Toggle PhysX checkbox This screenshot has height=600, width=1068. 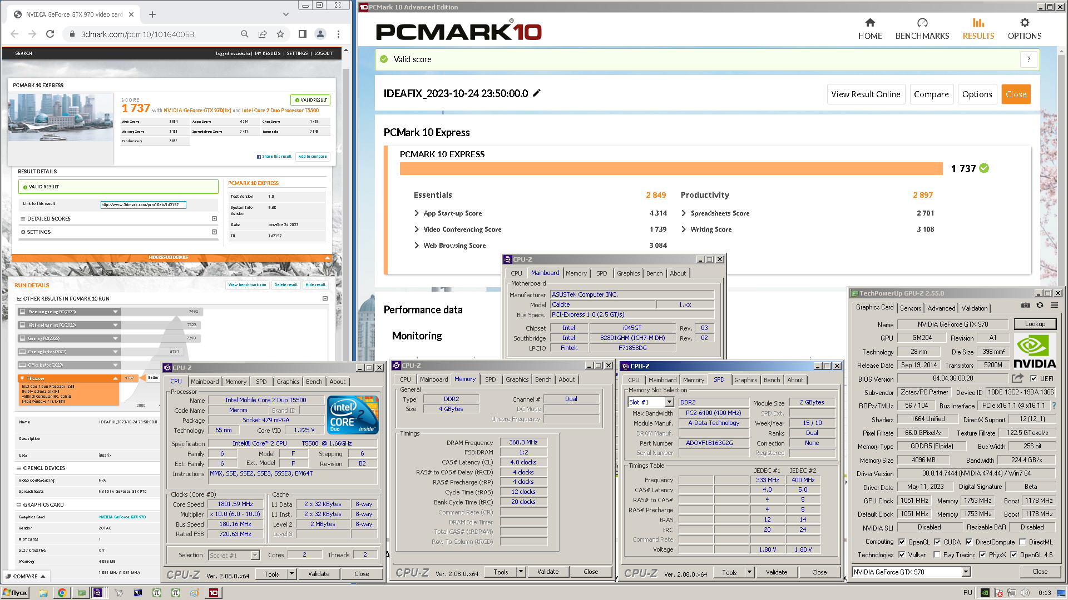tap(982, 554)
